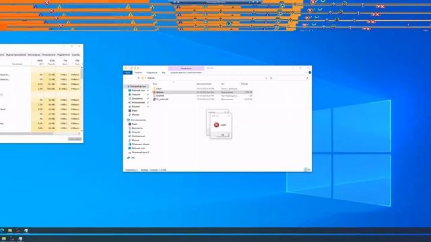
Task: Click the purple Управление contextual tab
Action: (186, 69)
